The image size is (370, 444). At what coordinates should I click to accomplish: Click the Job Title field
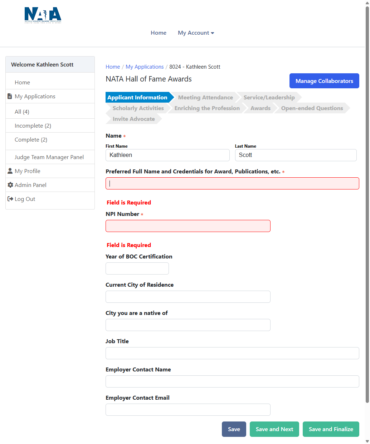pyautogui.click(x=232, y=353)
